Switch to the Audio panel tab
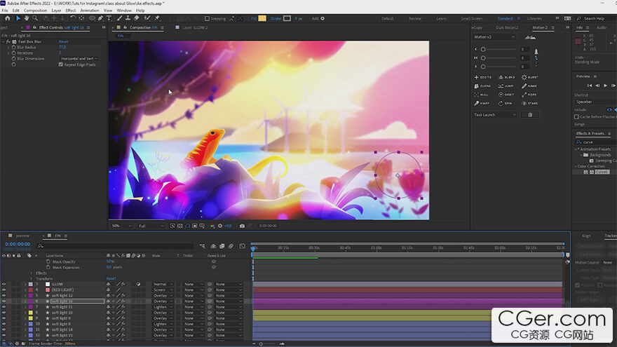The width and height of the screenshot is (617, 347). point(602,27)
